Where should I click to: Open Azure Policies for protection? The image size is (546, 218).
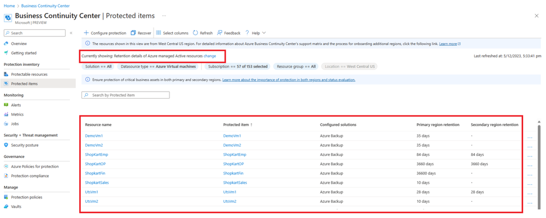pyautogui.click(x=35, y=167)
